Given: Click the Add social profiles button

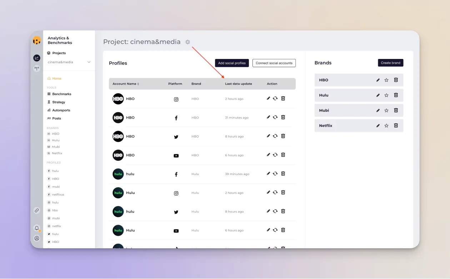Looking at the screenshot, I should 232,63.
